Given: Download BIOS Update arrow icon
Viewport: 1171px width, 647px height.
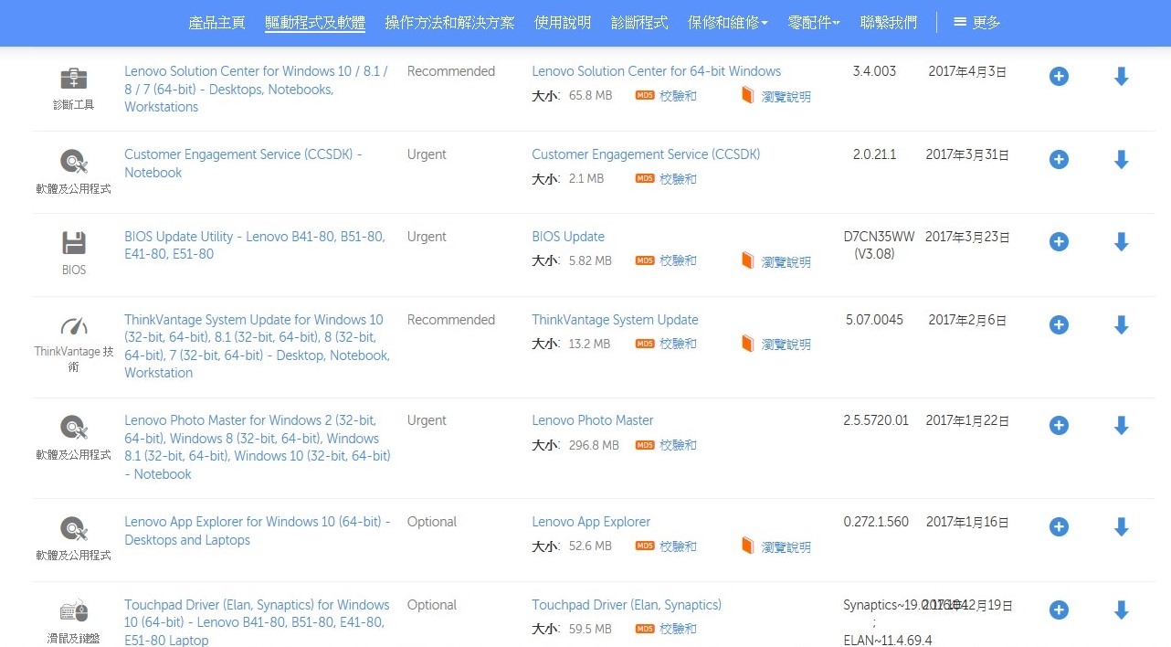Looking at the screenshot, I should [1122, 242].
